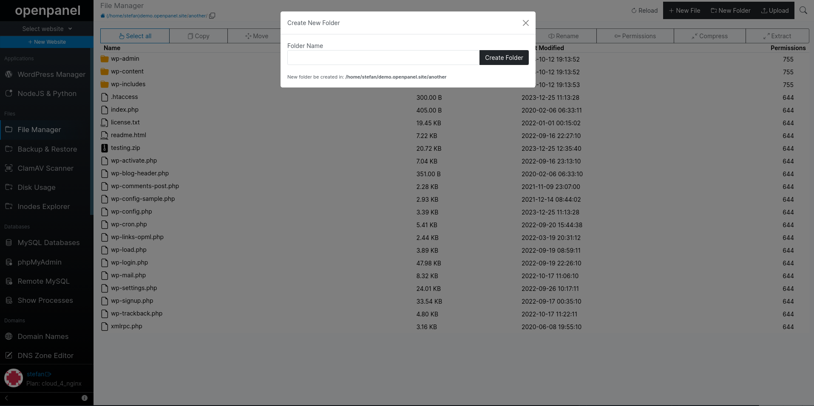Click the wp-includes folder icon
814x406 pixels.
(x=105, y=84)
